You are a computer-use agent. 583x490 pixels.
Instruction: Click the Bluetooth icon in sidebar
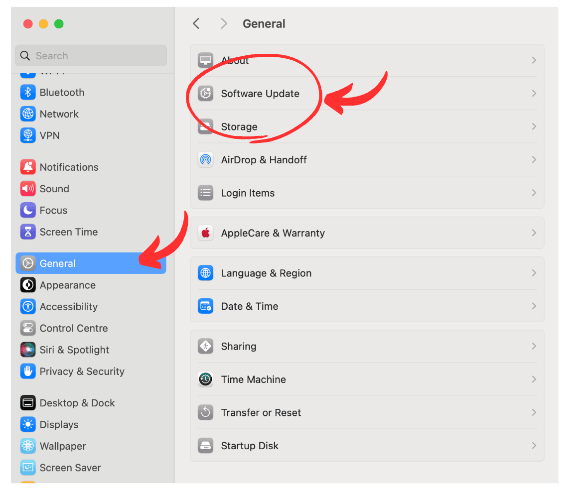[28, 93]
